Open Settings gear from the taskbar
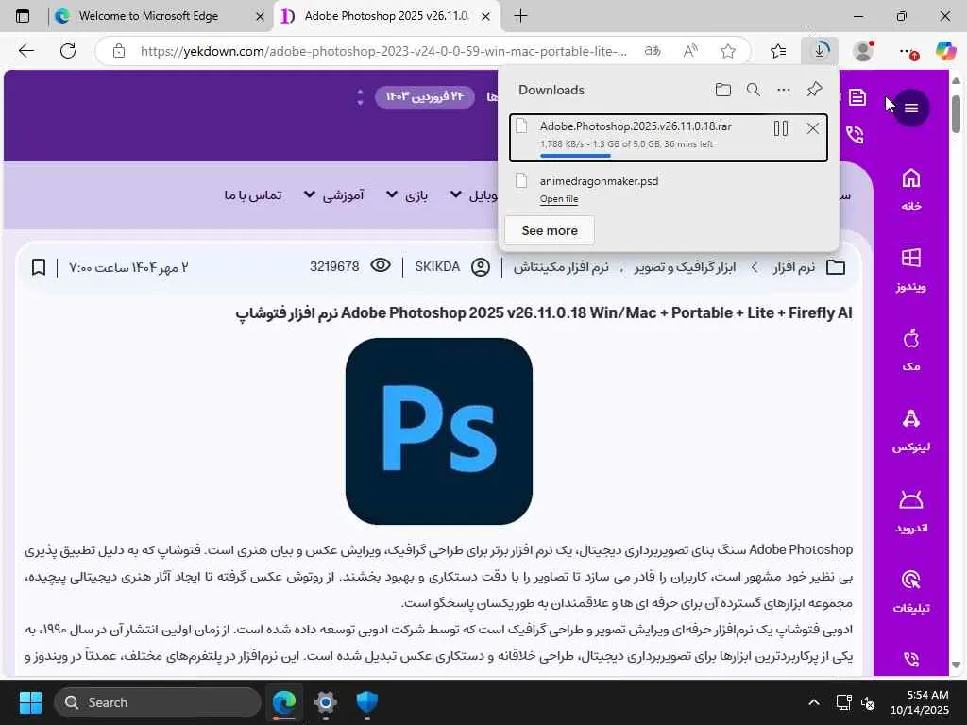 [325, 702]
